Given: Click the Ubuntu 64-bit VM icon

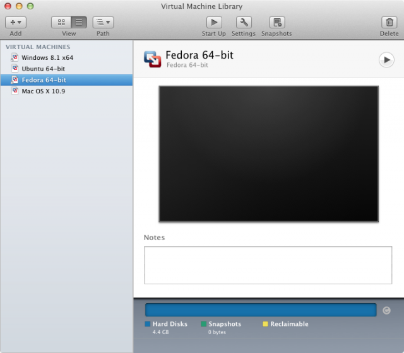Looking at the screenshot, I should (x=15, y=69).
